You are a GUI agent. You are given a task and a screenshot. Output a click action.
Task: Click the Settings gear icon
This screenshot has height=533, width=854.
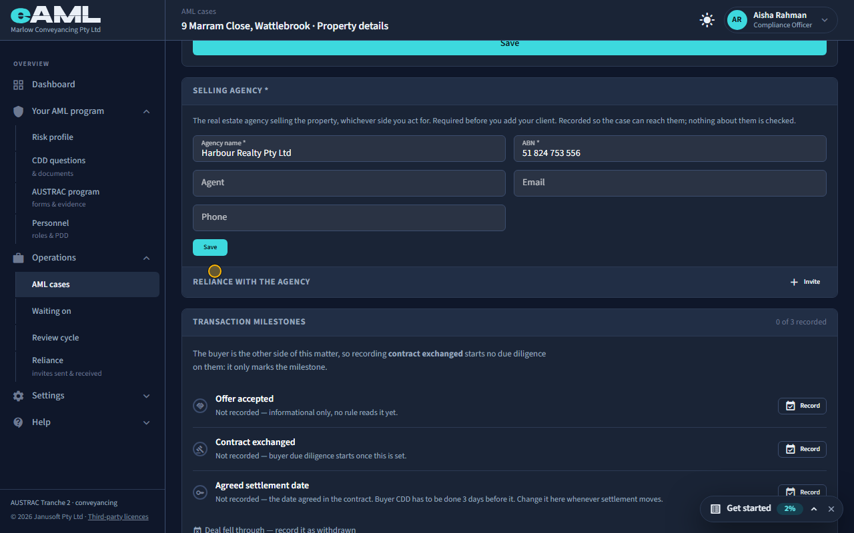19,396
